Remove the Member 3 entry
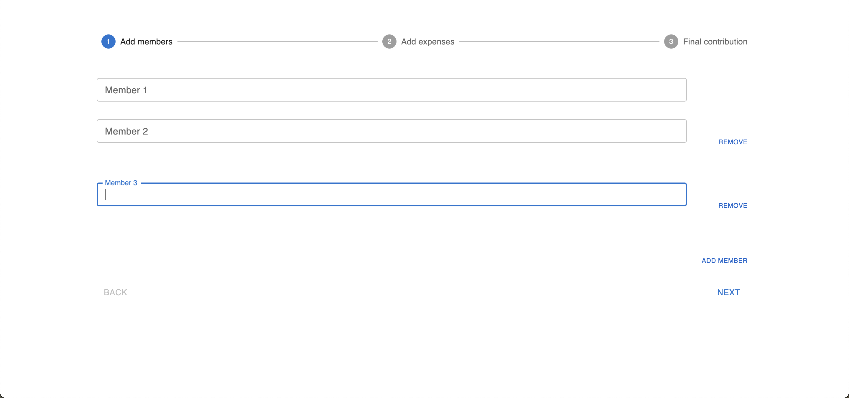Image resolution: width=849 pixels, height=398 pixels. [733, 205]
